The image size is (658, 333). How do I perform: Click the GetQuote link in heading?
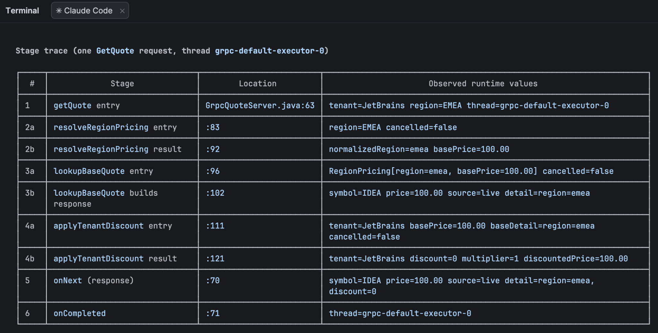point(115,51)
